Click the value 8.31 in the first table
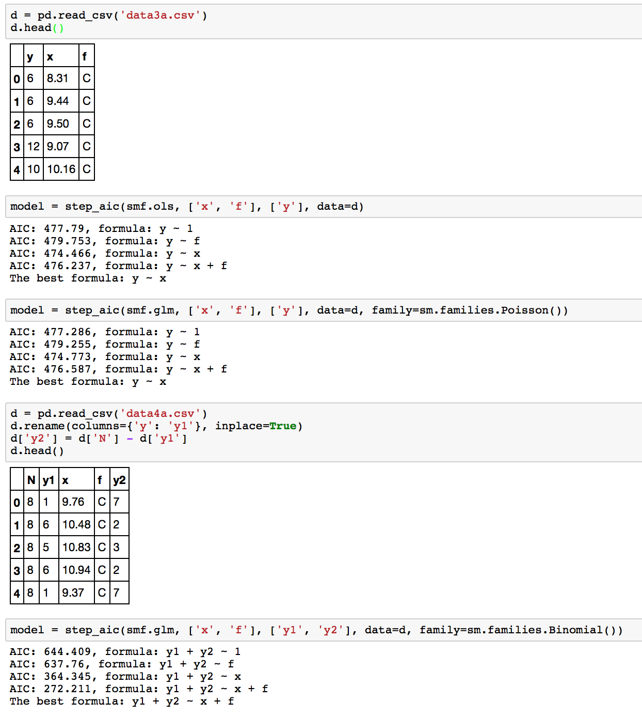Image resolution: width=642 pixels, height=717 pixels. coord(58,78)
